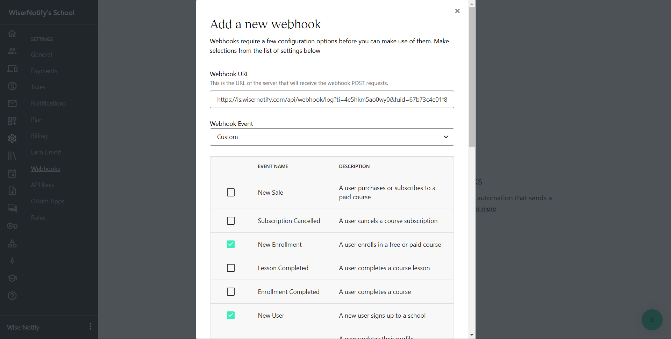Select Payments in settings menu
Screen dimensions: 671x339
(x=44, y=71)
